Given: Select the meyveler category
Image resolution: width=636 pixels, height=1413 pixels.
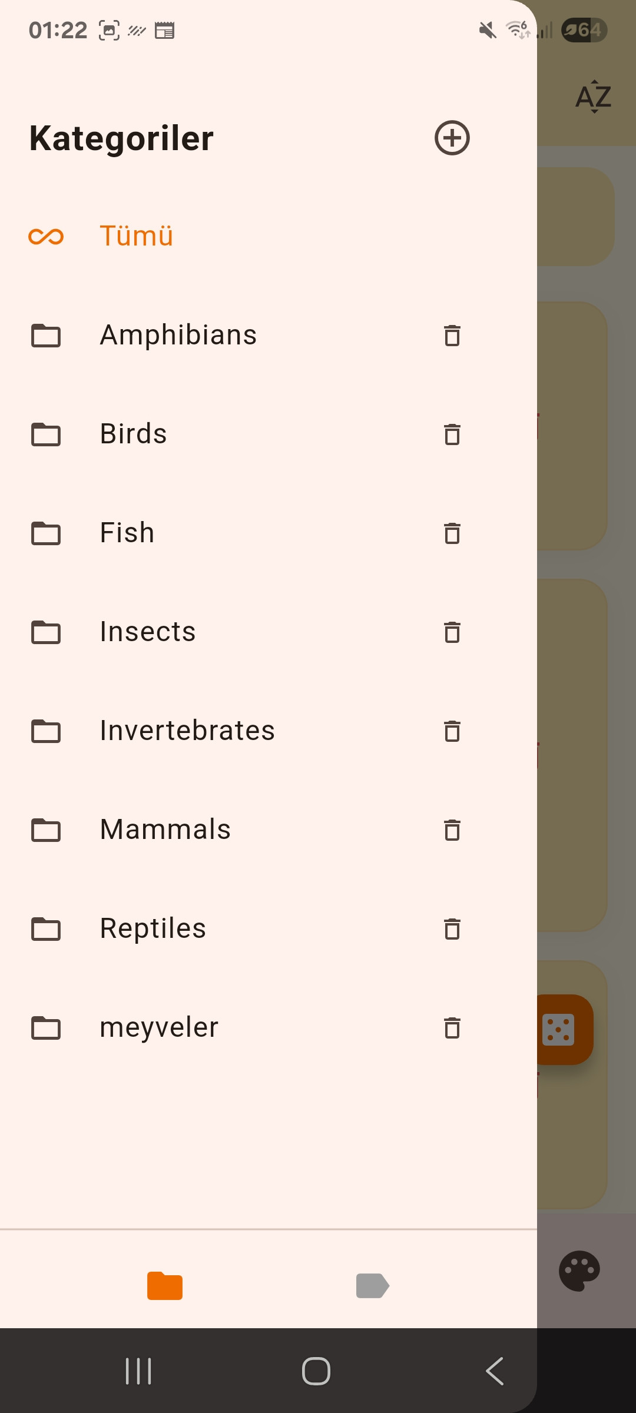Looking at the screenshot, I should [159, 1028].
